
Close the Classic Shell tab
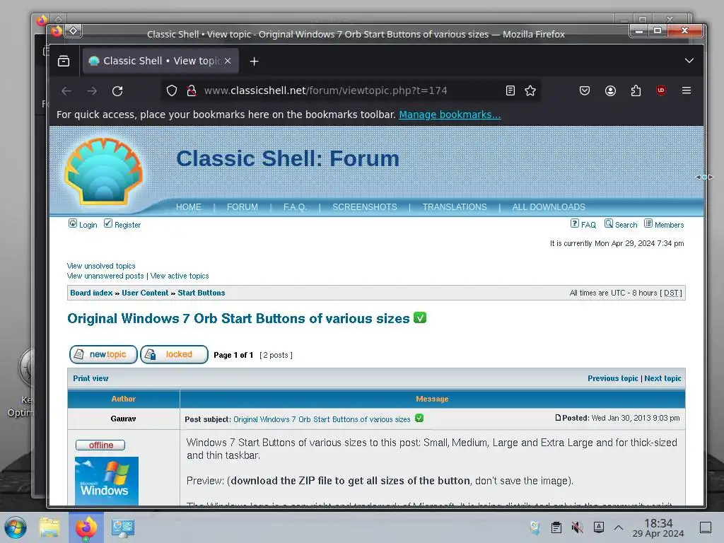point(228,61)
